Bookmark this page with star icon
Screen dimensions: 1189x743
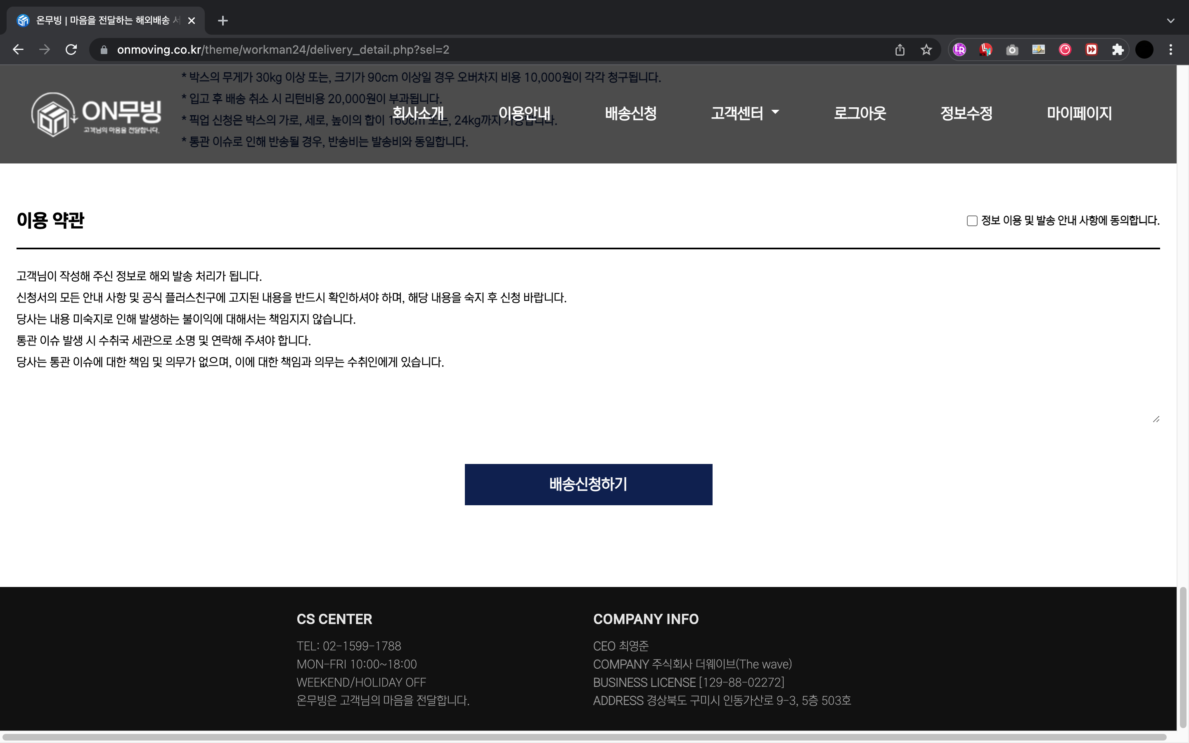(x=926, y=50)
